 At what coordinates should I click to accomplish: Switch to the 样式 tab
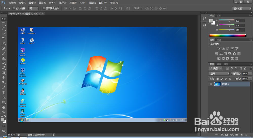[219, 40]
